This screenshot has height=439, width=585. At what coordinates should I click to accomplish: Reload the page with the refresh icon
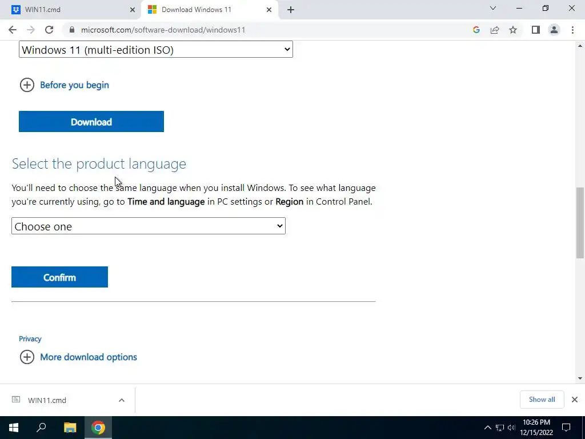pyautogui.click(x=49, y=30)
